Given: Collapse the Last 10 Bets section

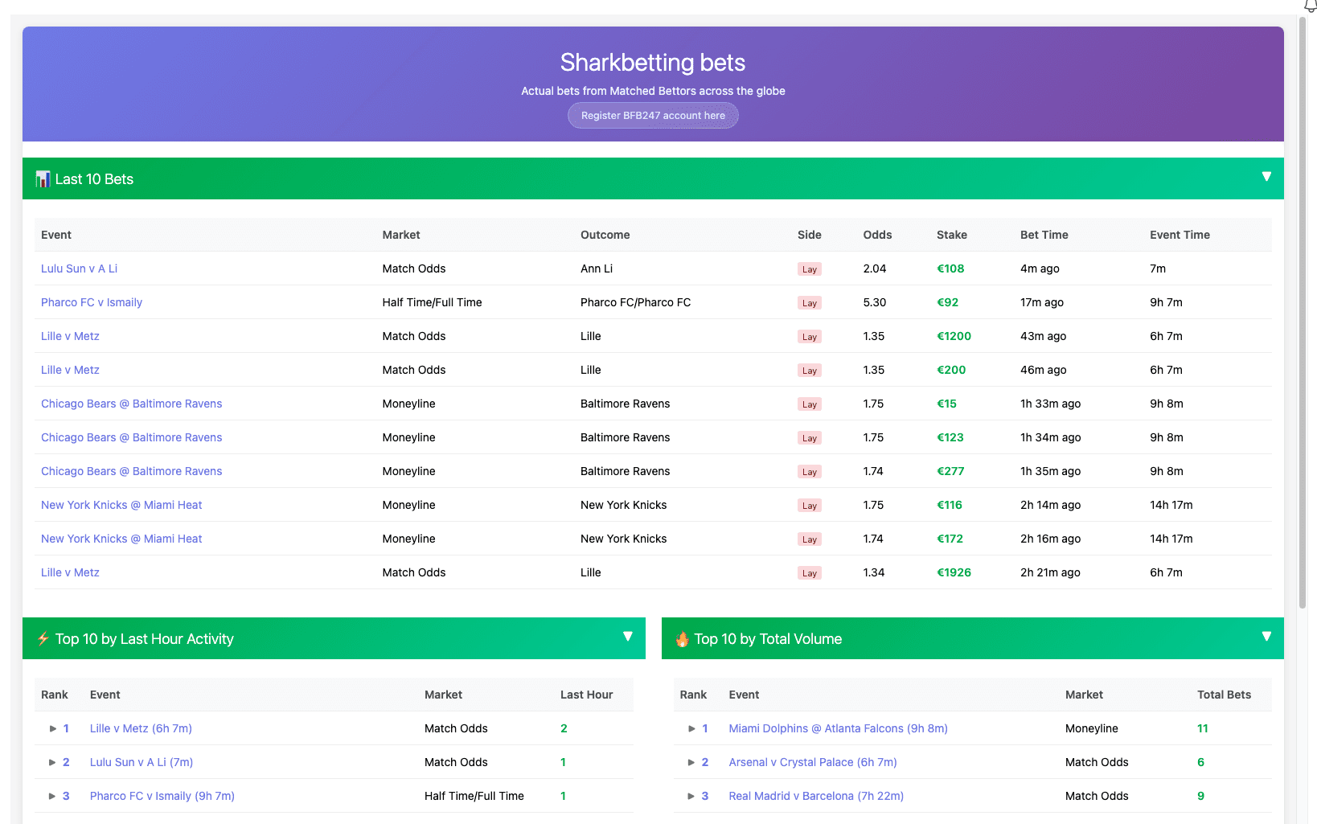Looking at the screenshot, I should 1266,177.
